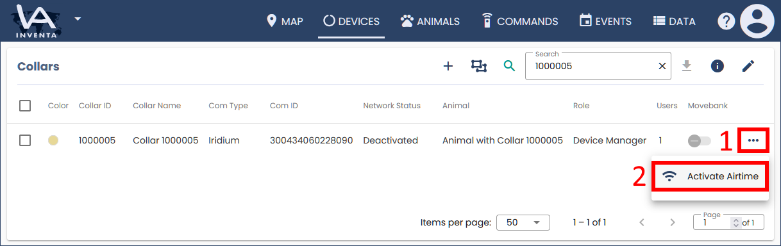Clear the search field with the X button
This screenshot has height=246, width=781.
(662, 66)
